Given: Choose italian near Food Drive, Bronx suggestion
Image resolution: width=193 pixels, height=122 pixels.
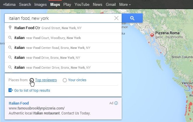Looking at the screenshot, I should click(63, 58).
